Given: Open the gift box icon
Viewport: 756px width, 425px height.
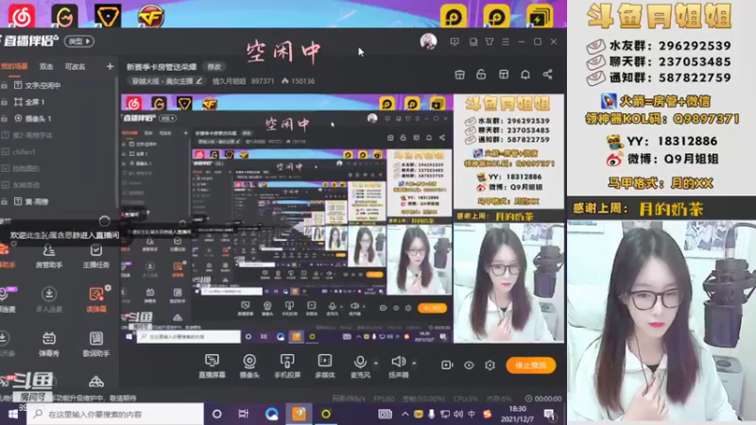Looking at the screenshot, I should (459, 75).
